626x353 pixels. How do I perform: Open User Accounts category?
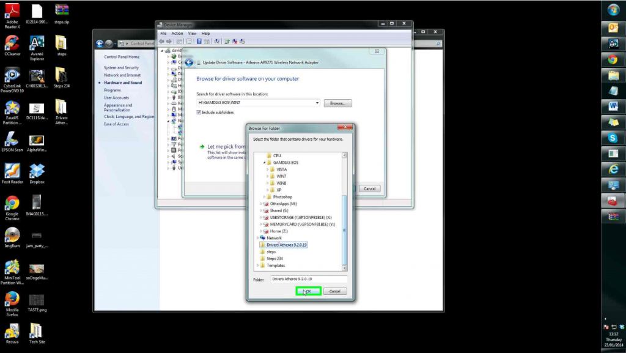117,98
